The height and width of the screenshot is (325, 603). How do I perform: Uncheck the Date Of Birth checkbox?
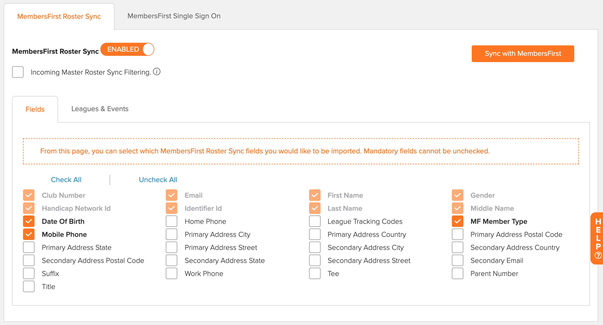(x=29, y=221)
